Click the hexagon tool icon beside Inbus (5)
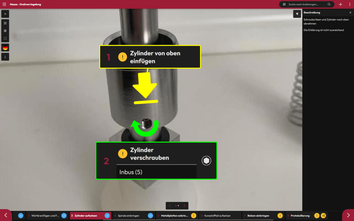The image size is (354, 221). click(206, 161)
